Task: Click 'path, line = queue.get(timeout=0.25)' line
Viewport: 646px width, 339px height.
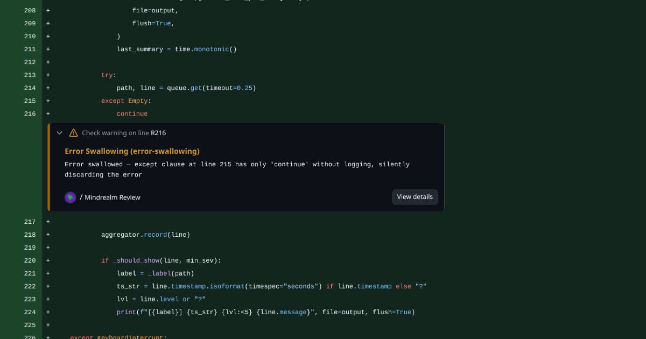Action: click(x=186, y=88)
